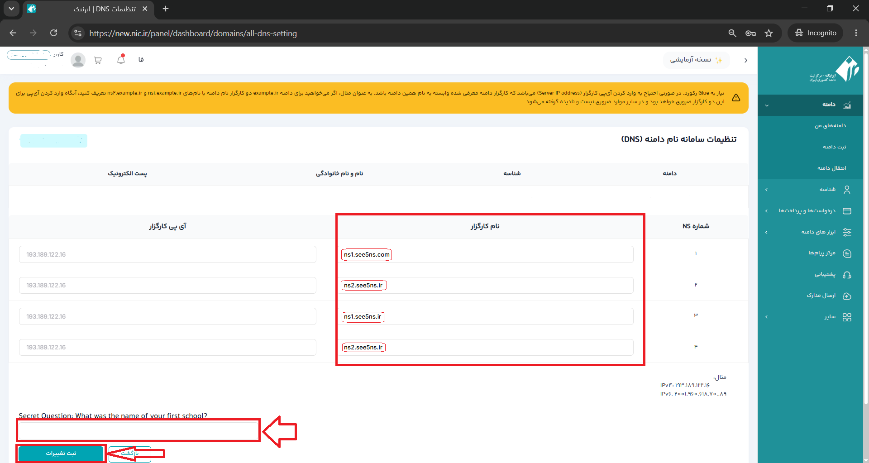Open انتقال دامنه menu item

[x=831, y=168]
